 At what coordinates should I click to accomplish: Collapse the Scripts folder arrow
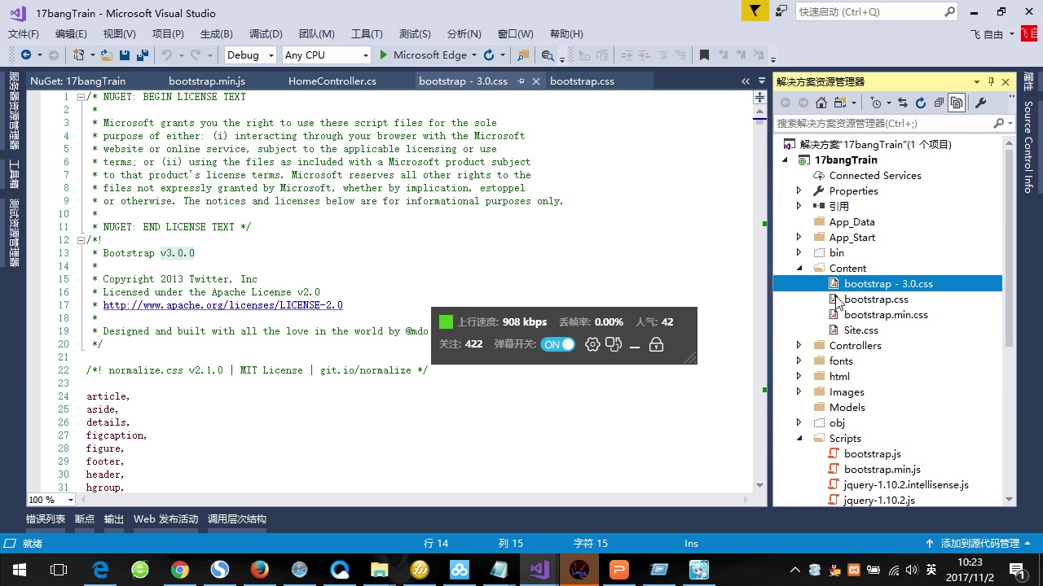799,438
